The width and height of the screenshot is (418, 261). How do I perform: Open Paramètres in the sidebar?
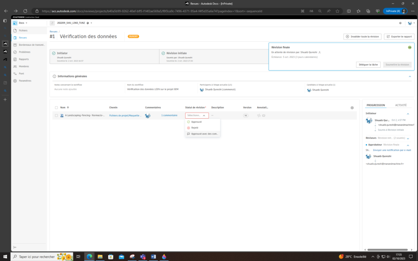point(25,81)
